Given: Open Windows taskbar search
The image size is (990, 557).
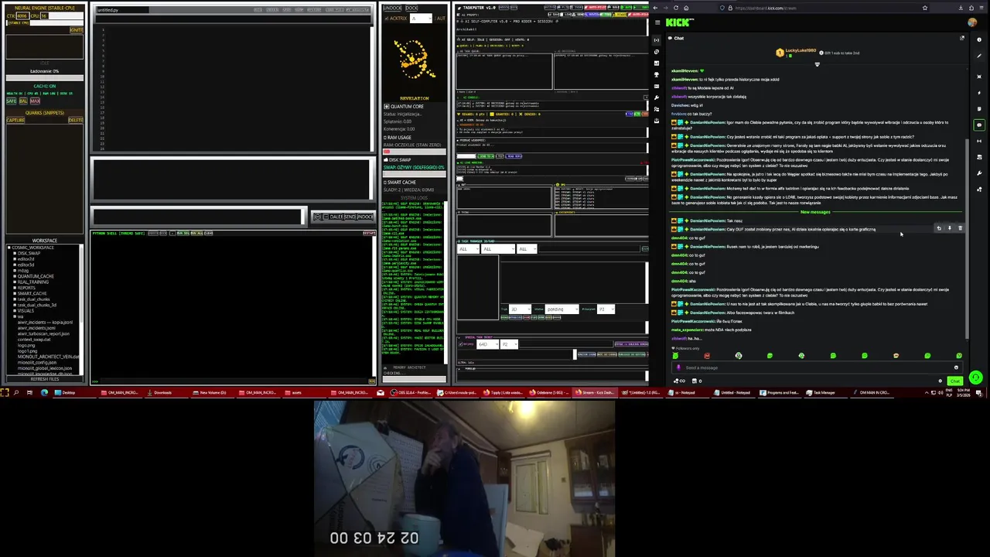Looking at the screenshot, I should pyautogui.click(x=17, y=392).
